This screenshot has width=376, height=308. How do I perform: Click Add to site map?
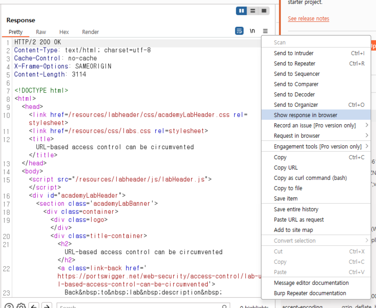[316, 230]
